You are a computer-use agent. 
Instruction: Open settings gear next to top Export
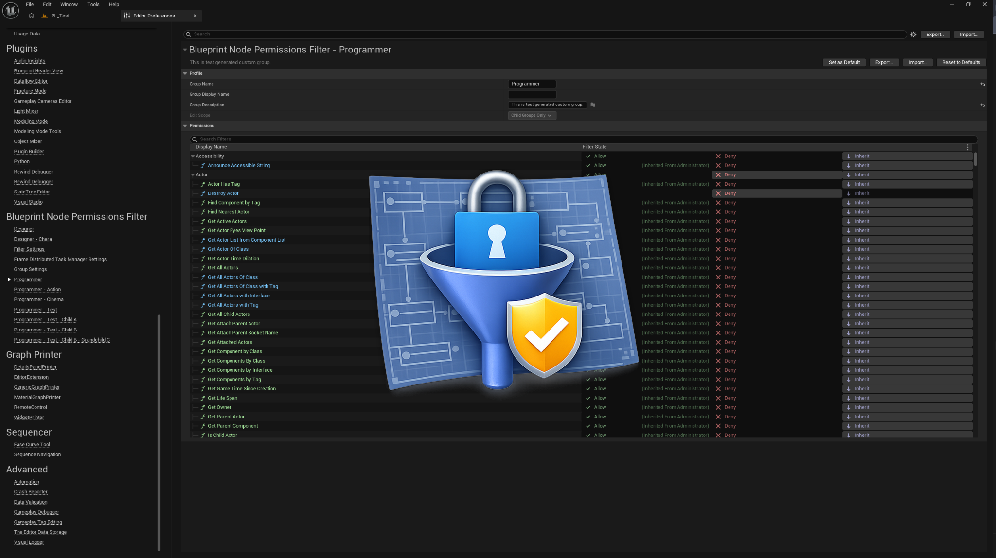913,35
